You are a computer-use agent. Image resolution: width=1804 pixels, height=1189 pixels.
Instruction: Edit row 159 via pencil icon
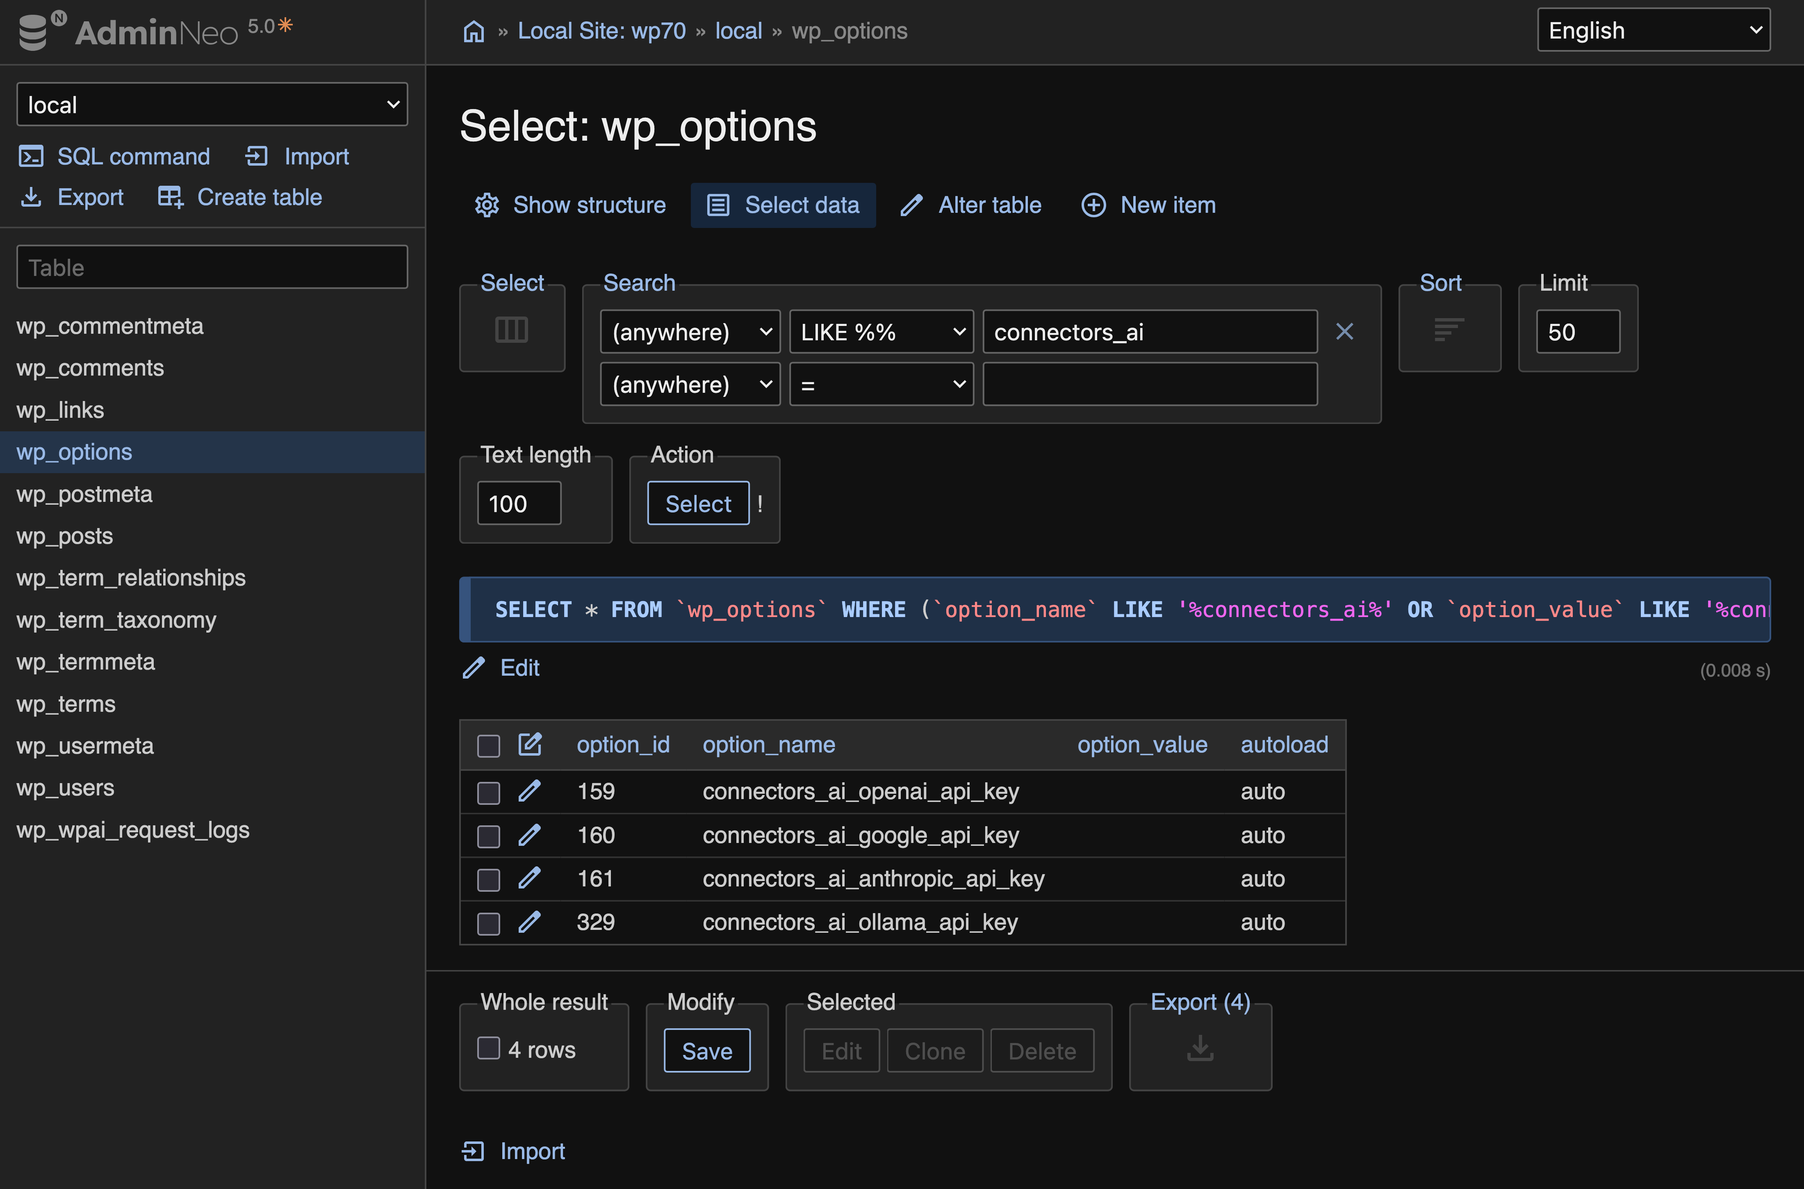(530, 792)
